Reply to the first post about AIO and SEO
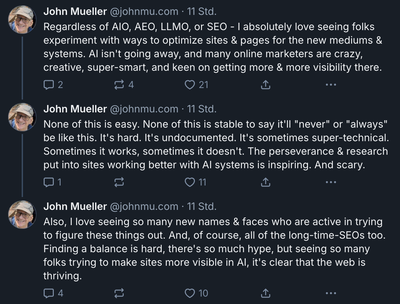The height and width of the screenshot is (304, 400). pyautogui.click(x=49, y=85)
